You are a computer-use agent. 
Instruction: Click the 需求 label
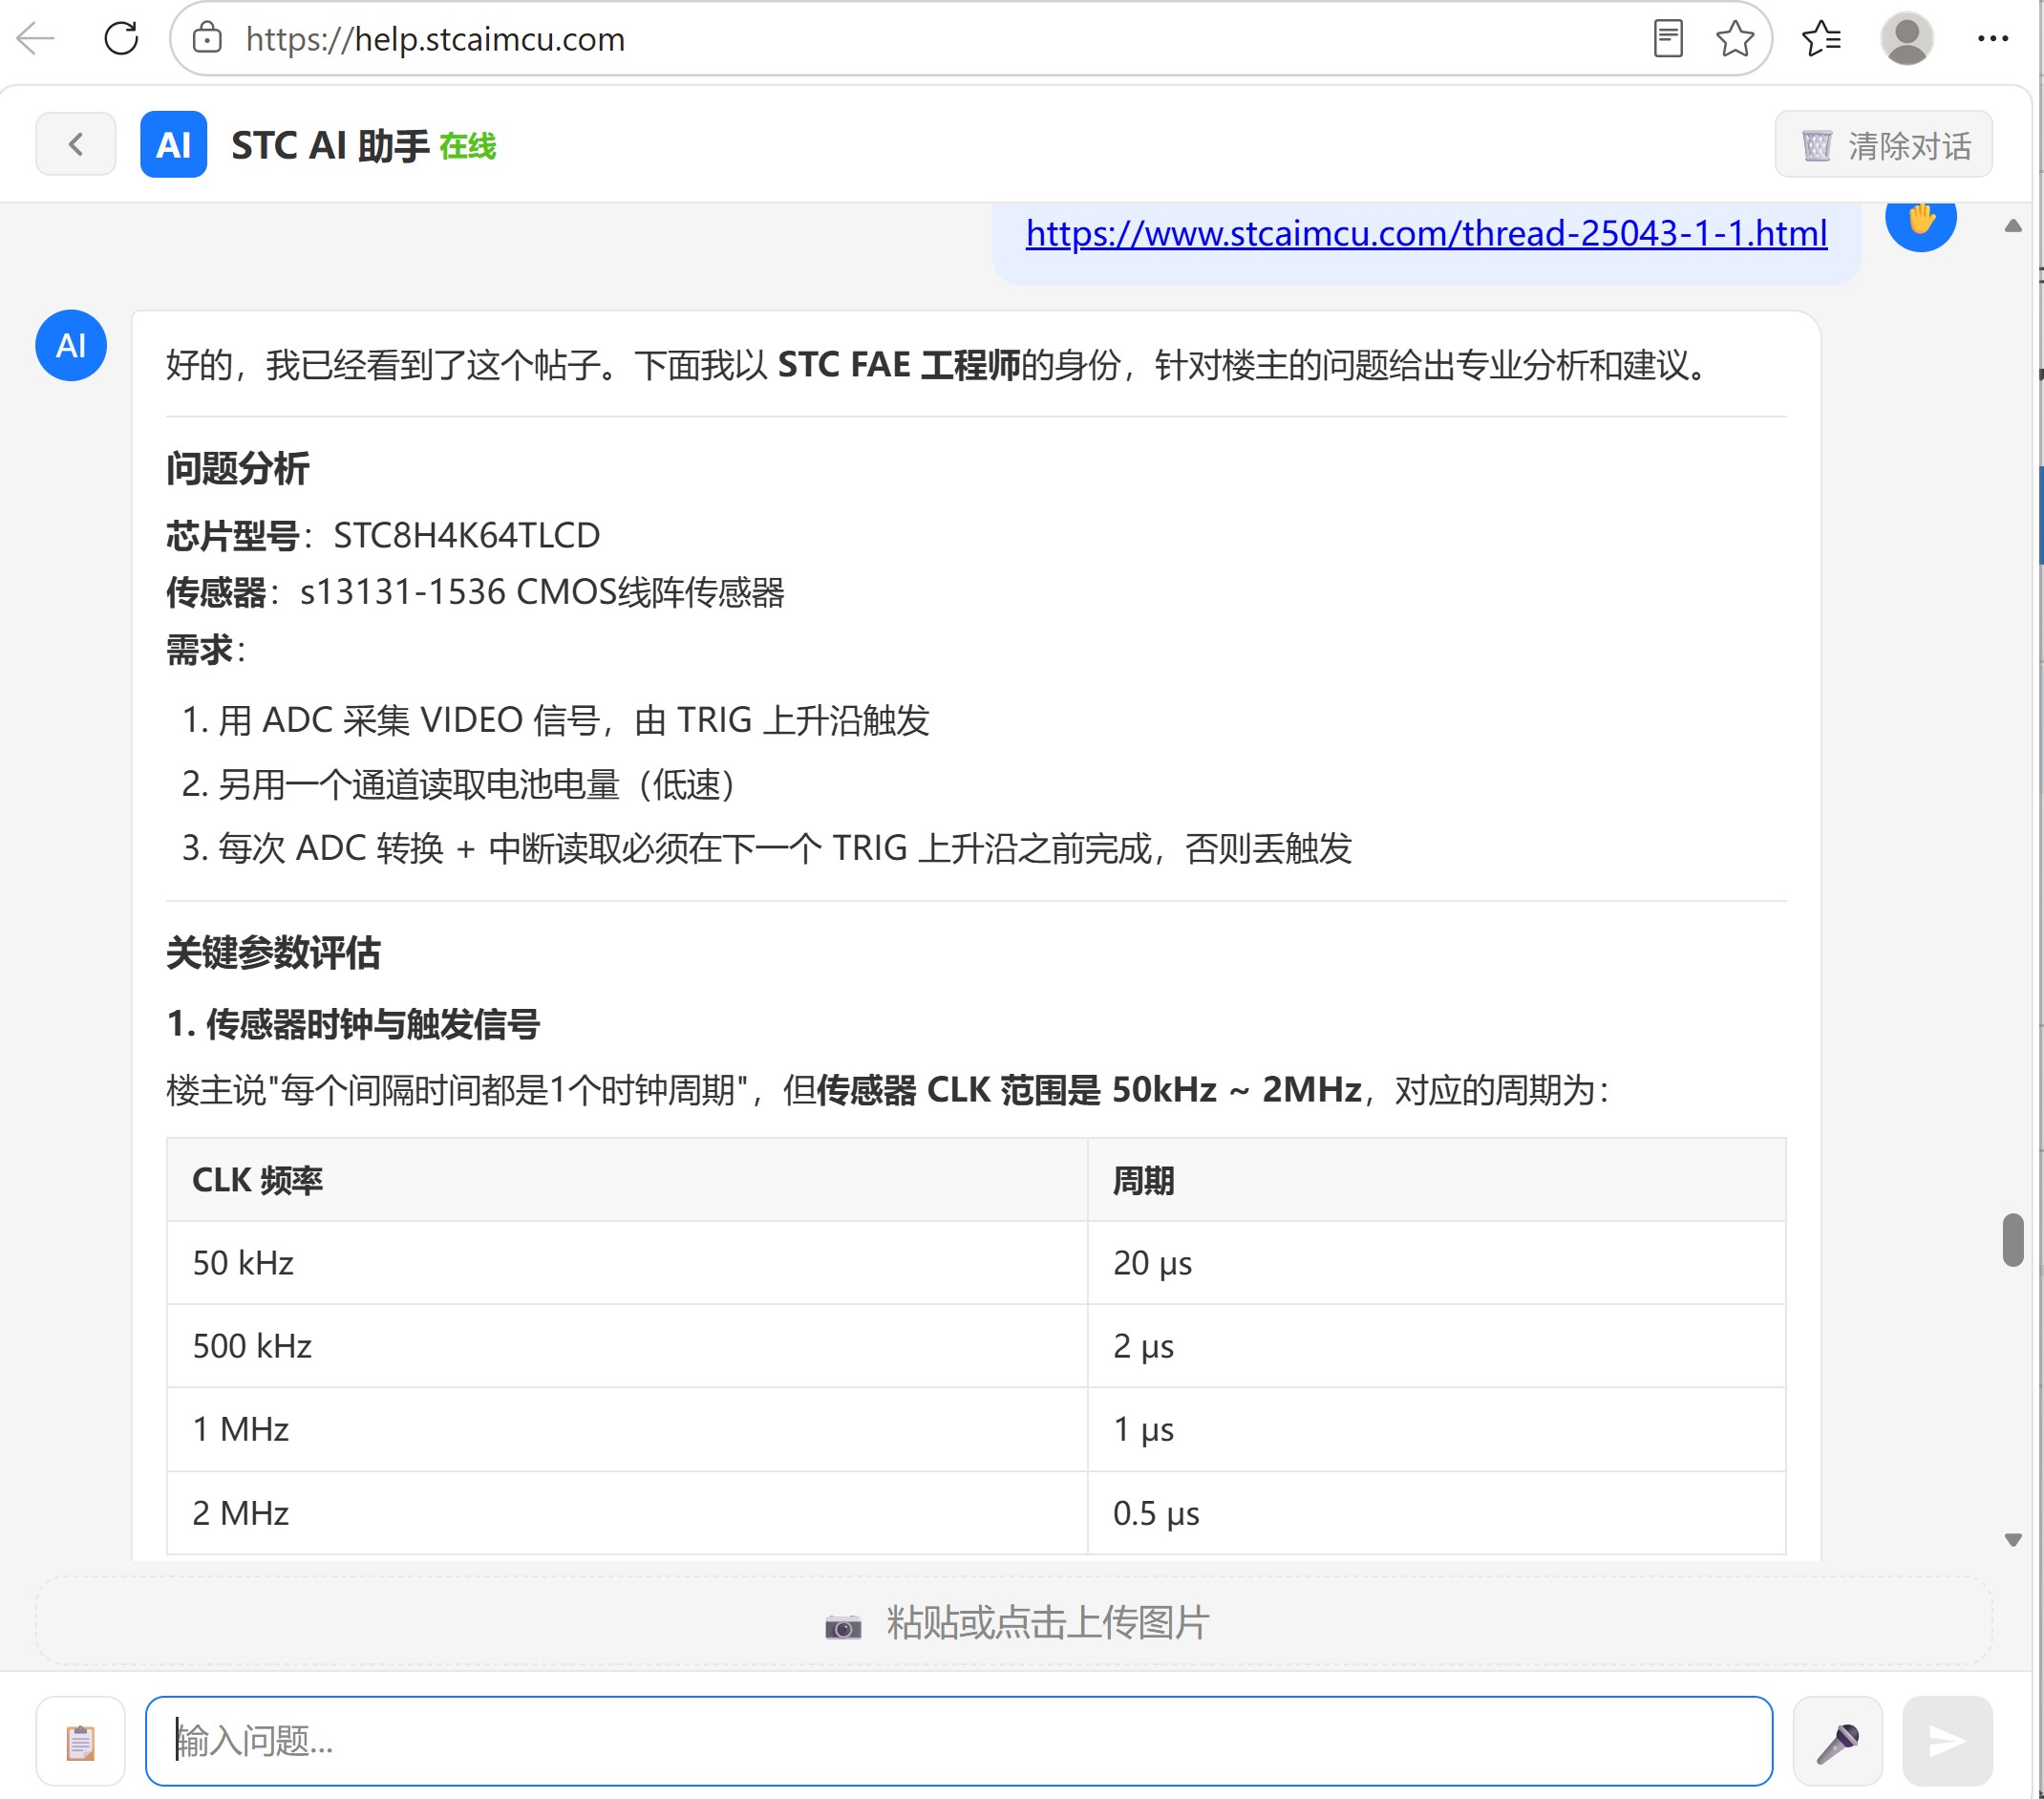(199, 650)
